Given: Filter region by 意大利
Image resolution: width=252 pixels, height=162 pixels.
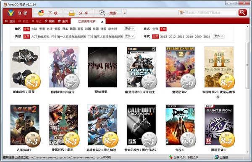Looking at the screenshot, I should 113,29.
